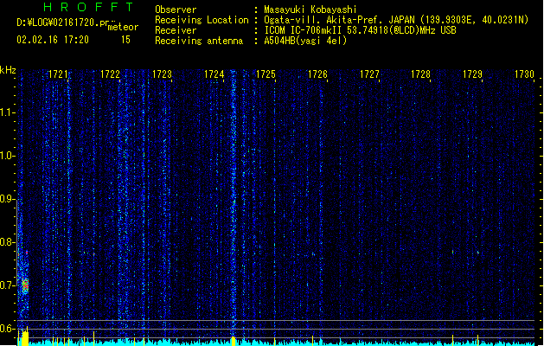
Task: Click the 1.0 kHz frequency axis label
Action: (7, 156)
